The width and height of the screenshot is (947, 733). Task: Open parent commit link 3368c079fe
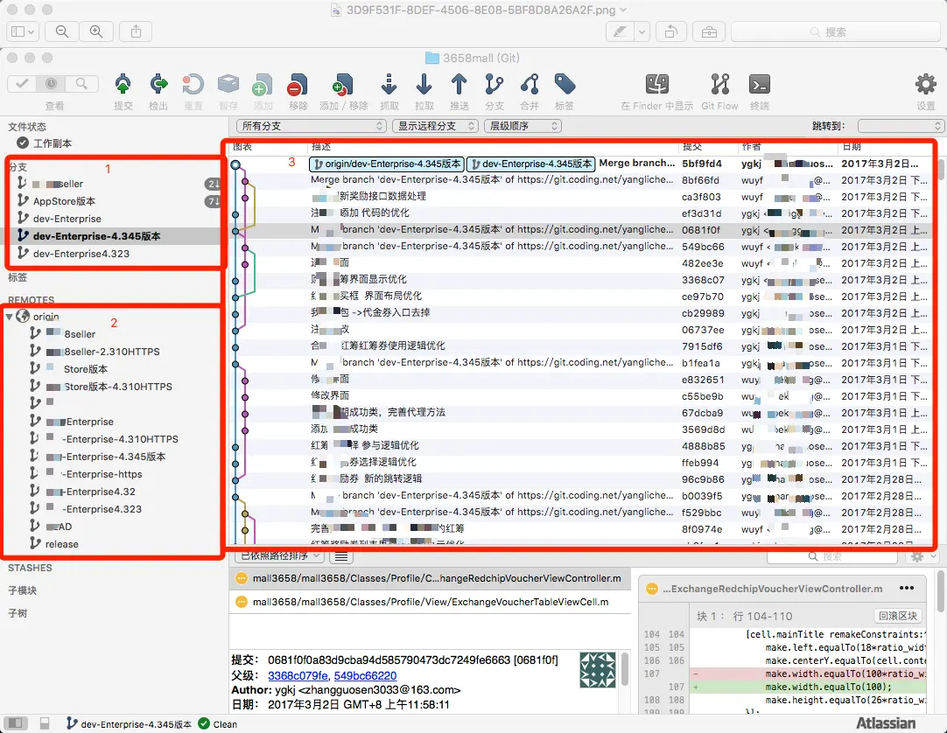tap(298, 675)
